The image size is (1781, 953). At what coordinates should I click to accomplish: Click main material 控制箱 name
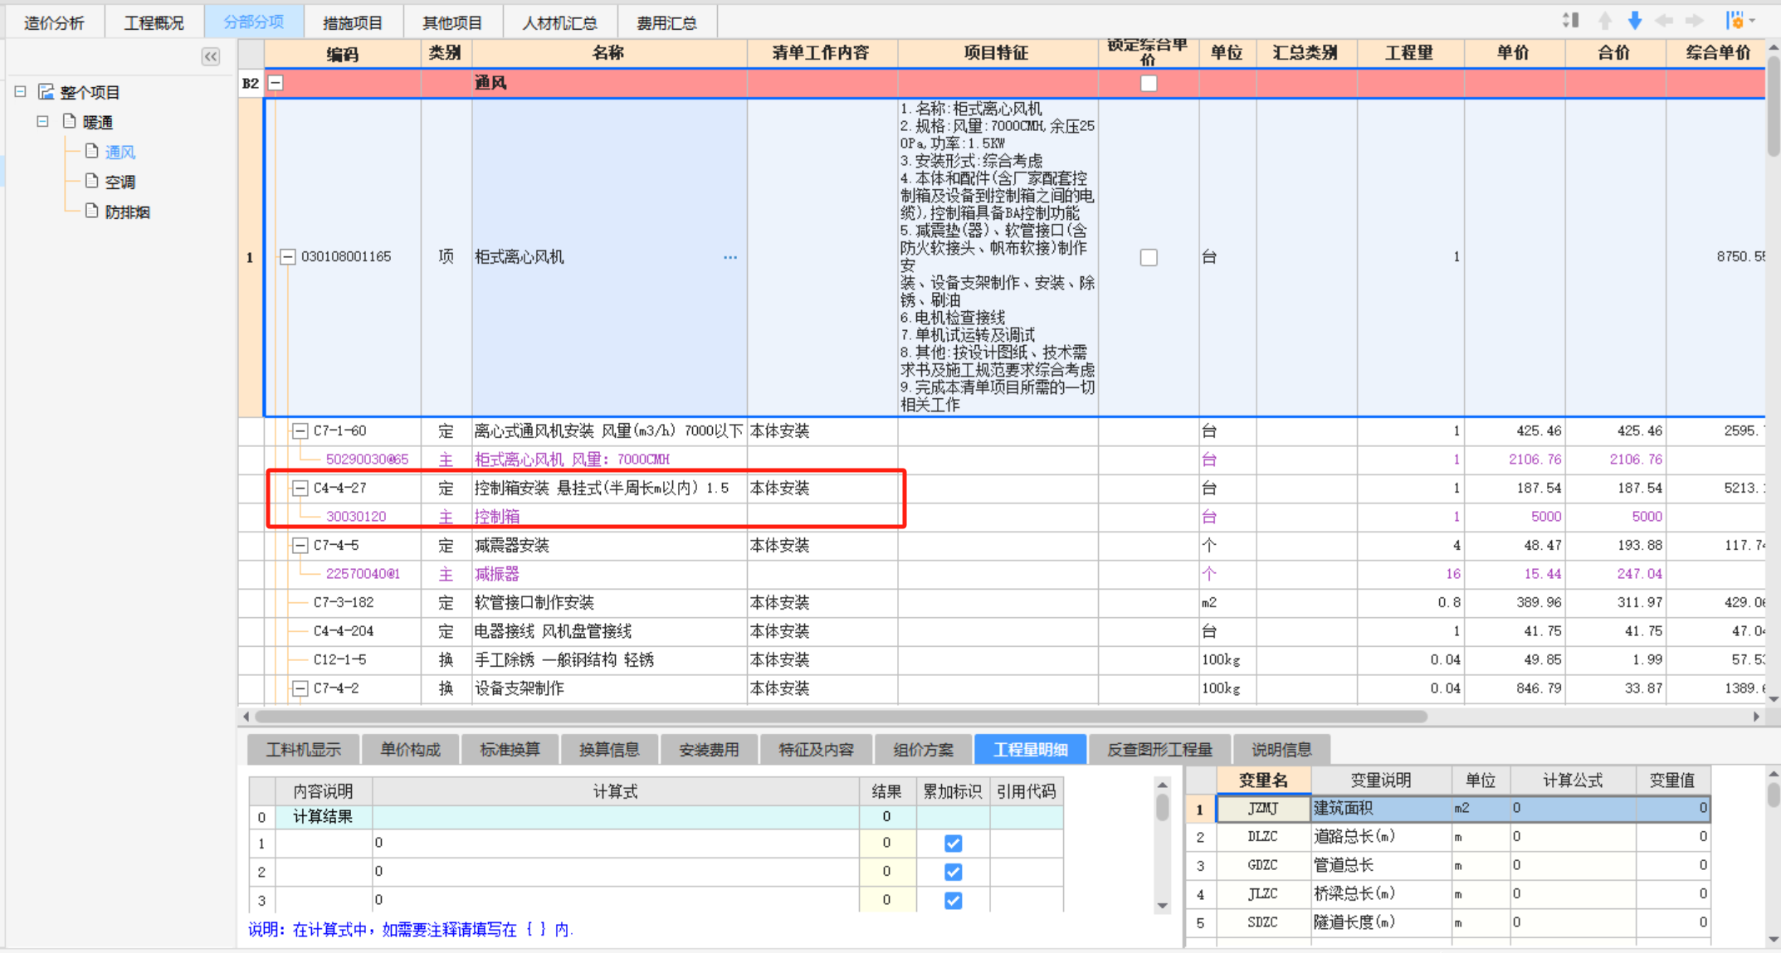pyautogui.click(x=497, y=517)
